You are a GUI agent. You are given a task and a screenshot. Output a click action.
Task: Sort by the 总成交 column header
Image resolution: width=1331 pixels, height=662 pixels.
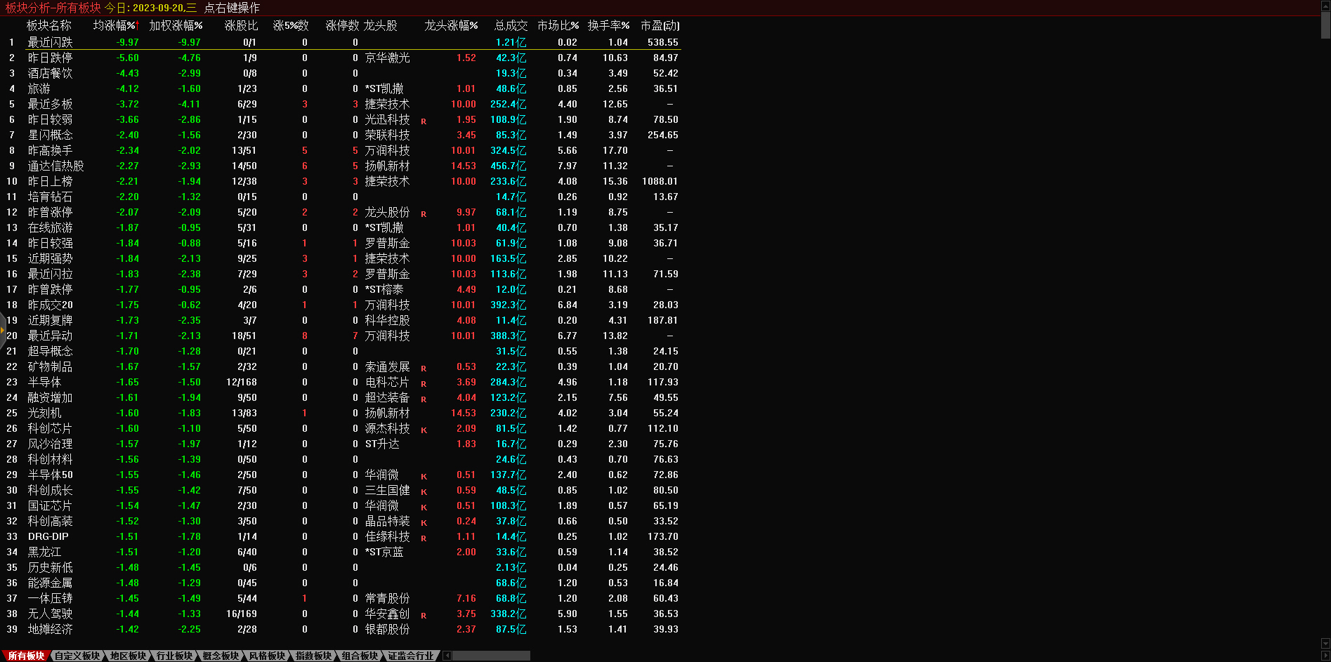(511, 25)
